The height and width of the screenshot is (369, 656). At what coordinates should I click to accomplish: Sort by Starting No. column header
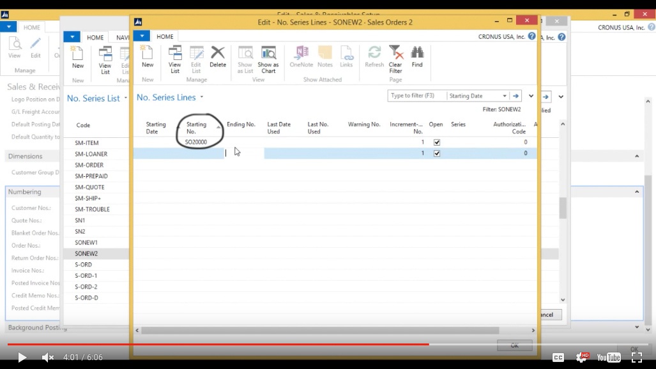tap(196, 128)
